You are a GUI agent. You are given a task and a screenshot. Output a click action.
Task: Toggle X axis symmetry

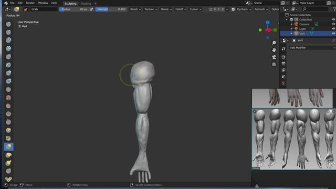click(215, 9)
